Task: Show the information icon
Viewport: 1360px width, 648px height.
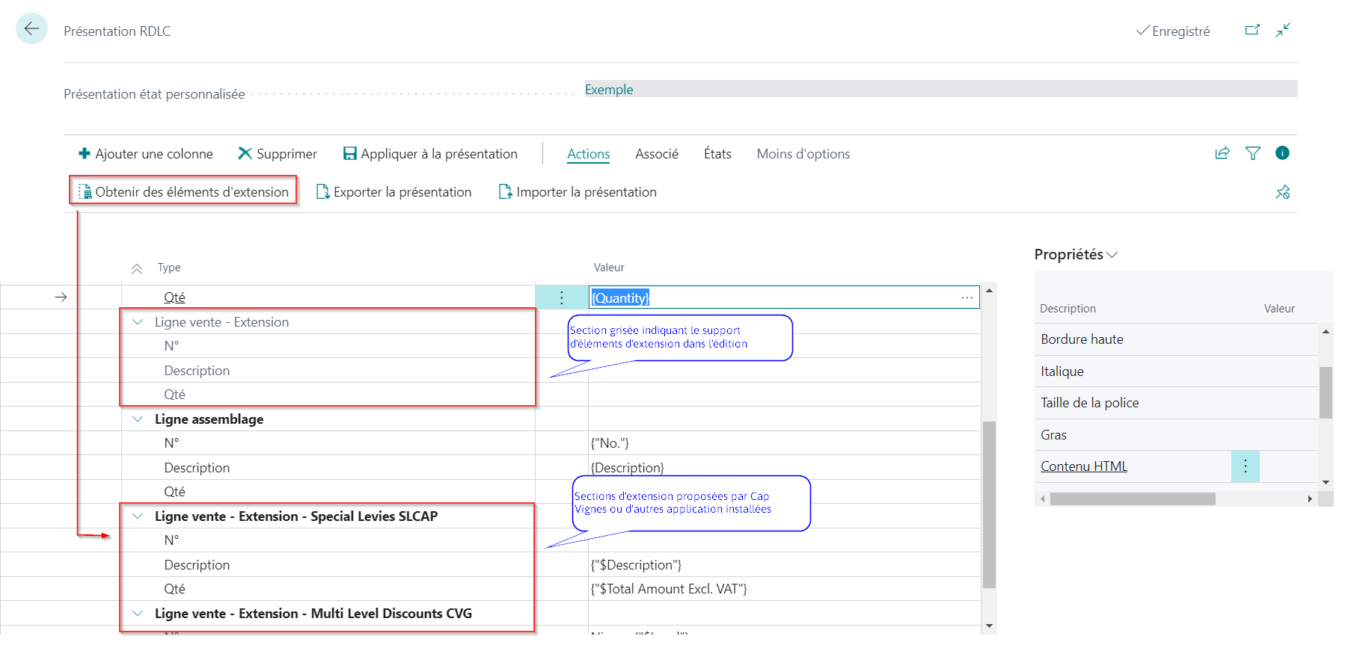Action: tap(1282, 153)
